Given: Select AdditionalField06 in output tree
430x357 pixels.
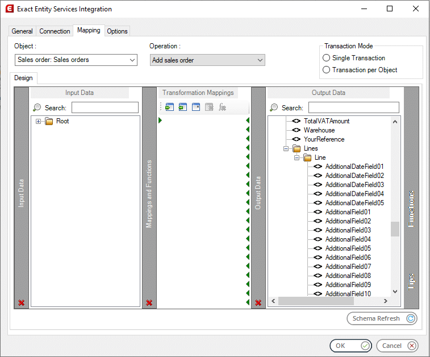Looking at the screenshot, I should [x=348, y=258].
